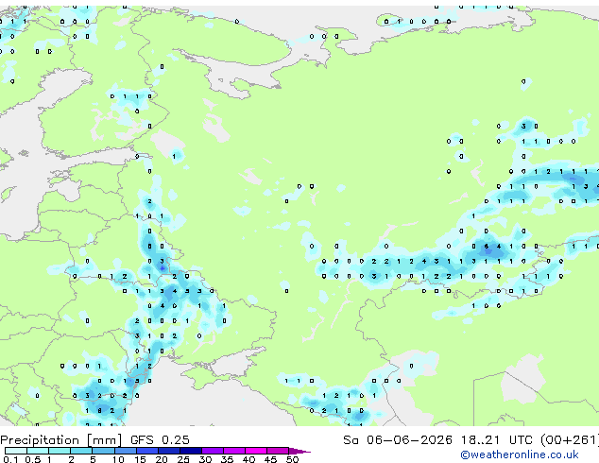Click the '(00+261)' forecast hour text
This screenshot has width=599, height=463.
click(x=569, y=440)
